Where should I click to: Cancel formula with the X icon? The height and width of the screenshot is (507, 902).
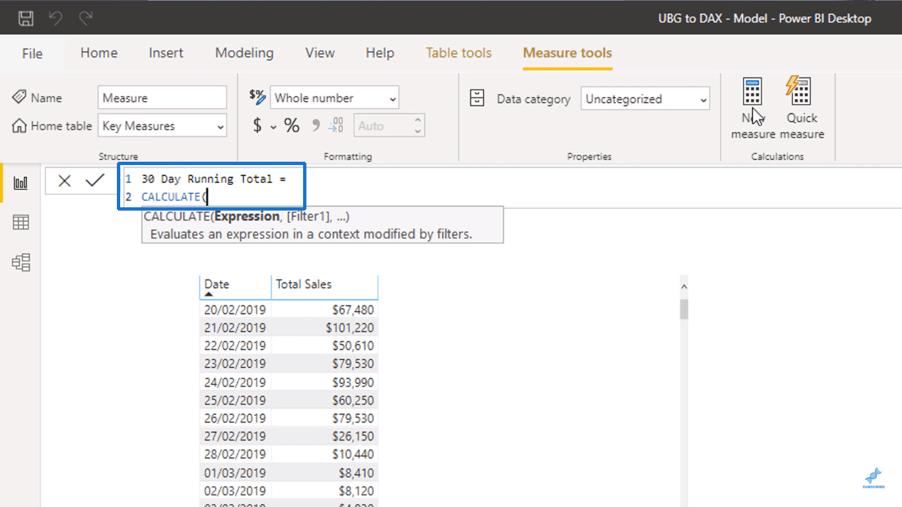(64, 181)
